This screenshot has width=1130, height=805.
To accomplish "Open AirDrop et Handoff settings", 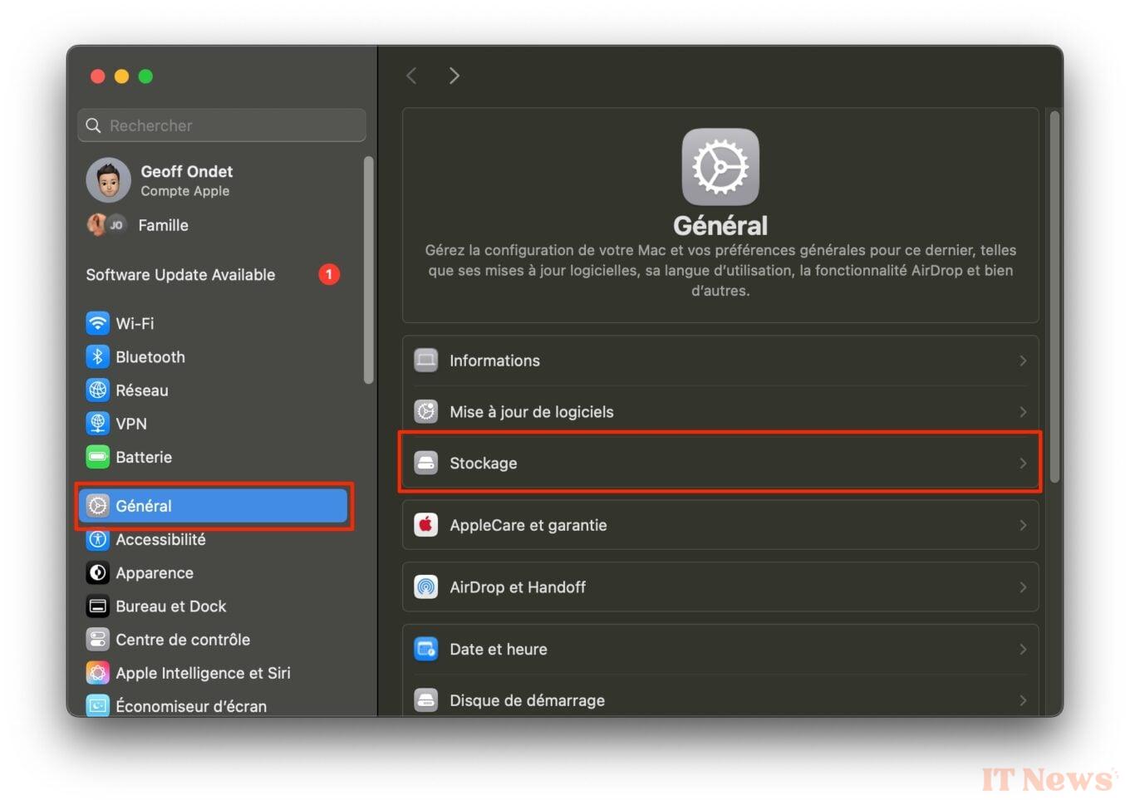I will tap(720, 587).
